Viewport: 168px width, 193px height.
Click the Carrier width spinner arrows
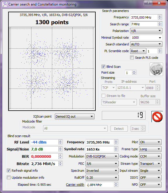pyautogui.click(x=116, y=185)
